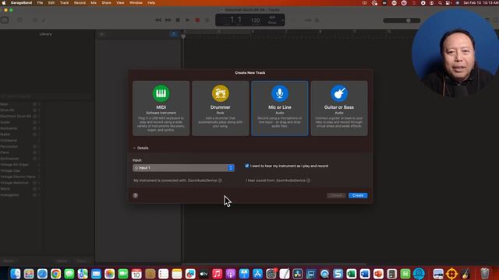
Task: Expand the Orchestral category arrow
Action: [39, 140]
